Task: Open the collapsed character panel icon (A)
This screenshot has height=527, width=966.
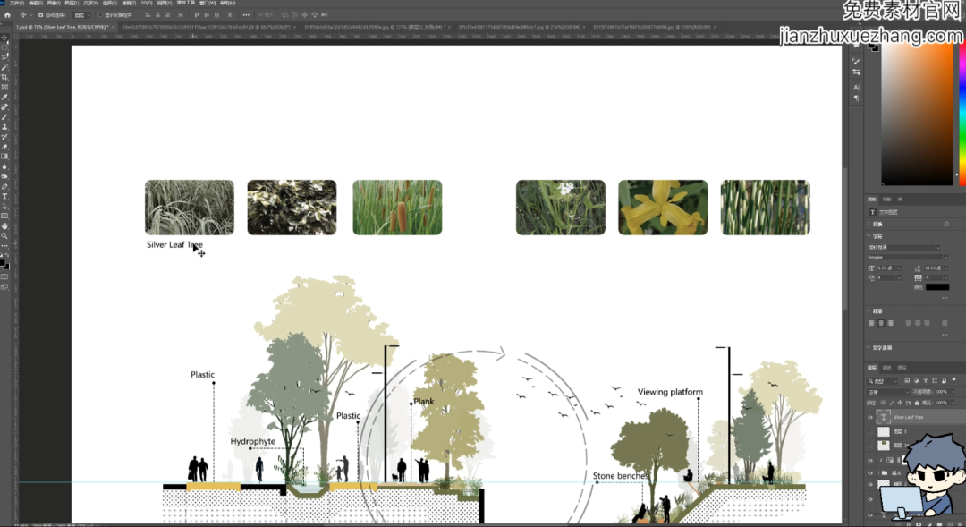Action: pos(856,88)
